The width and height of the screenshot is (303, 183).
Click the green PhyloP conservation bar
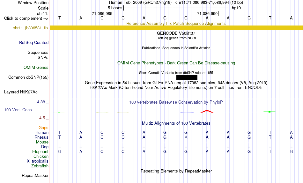[x=270, y=112]
